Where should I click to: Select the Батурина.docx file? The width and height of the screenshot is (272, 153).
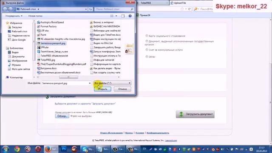tap(48, 68)
